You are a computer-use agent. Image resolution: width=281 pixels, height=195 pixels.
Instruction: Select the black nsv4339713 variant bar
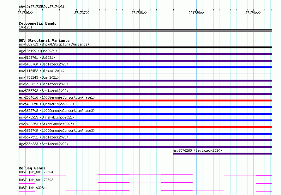point(145,47)
